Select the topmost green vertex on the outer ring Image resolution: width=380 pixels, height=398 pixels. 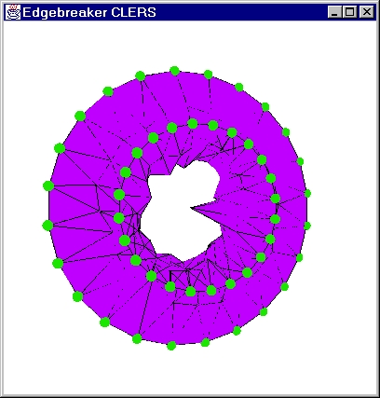pyautogui.click(x=175, y=71)
